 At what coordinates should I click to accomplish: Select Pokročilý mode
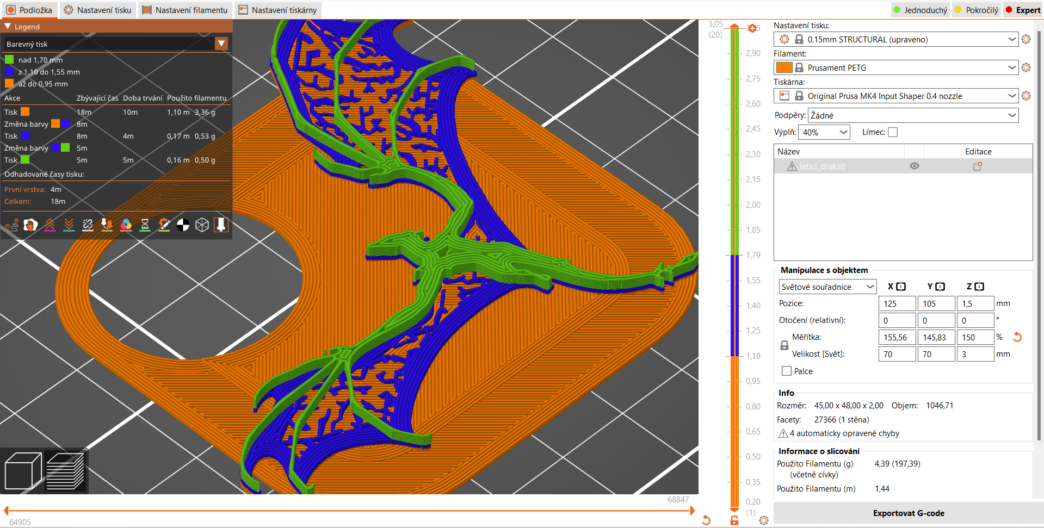(x=977, y=10)
